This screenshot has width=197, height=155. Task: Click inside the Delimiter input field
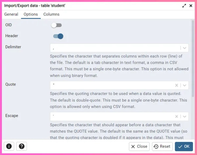(x=115, y=48)
